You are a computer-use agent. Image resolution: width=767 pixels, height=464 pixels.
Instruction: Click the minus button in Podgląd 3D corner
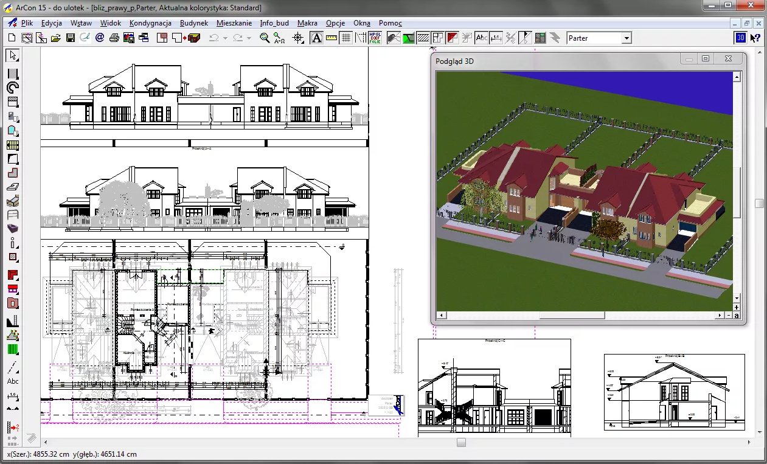click(728, 315)
